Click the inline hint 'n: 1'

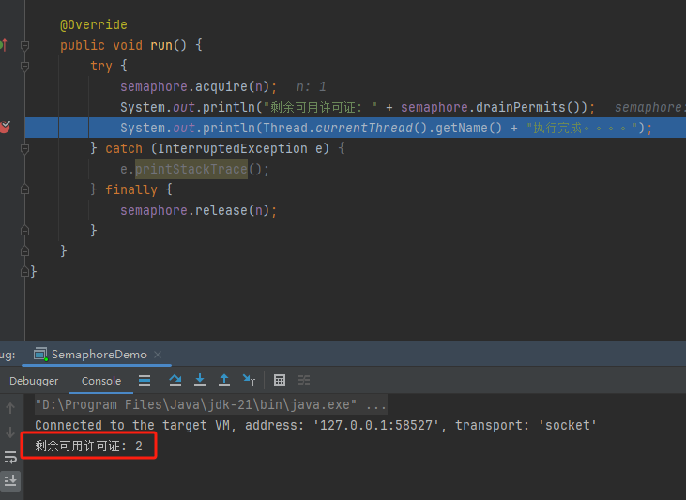click(311, 86)
